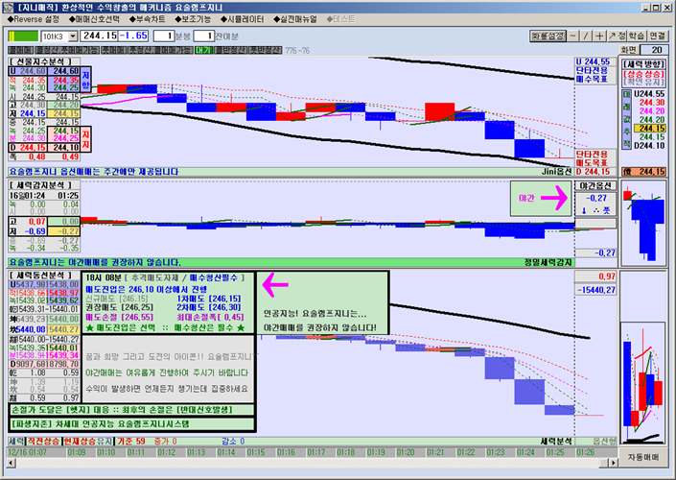The height and width of the screenshot is (480, 676).
Task: Click the U244.55 price in tracking list
Action: pyautogui.click(x=650, y=94)
